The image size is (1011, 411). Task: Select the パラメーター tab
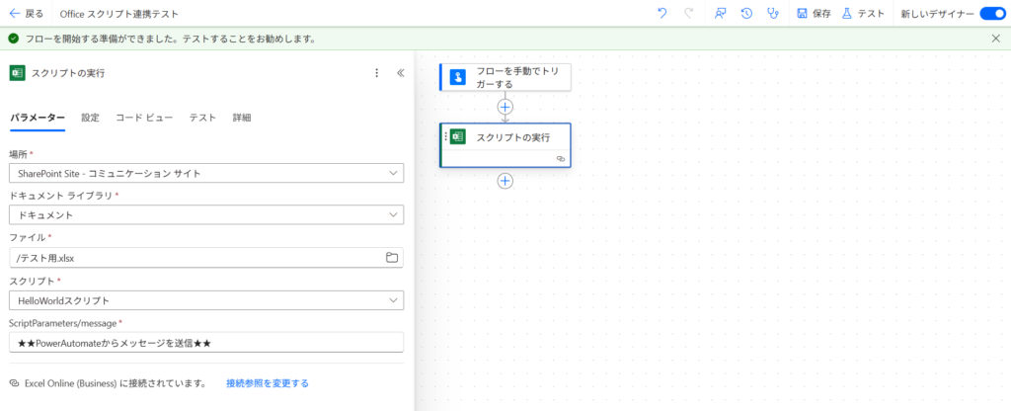(x=38, y=119)
